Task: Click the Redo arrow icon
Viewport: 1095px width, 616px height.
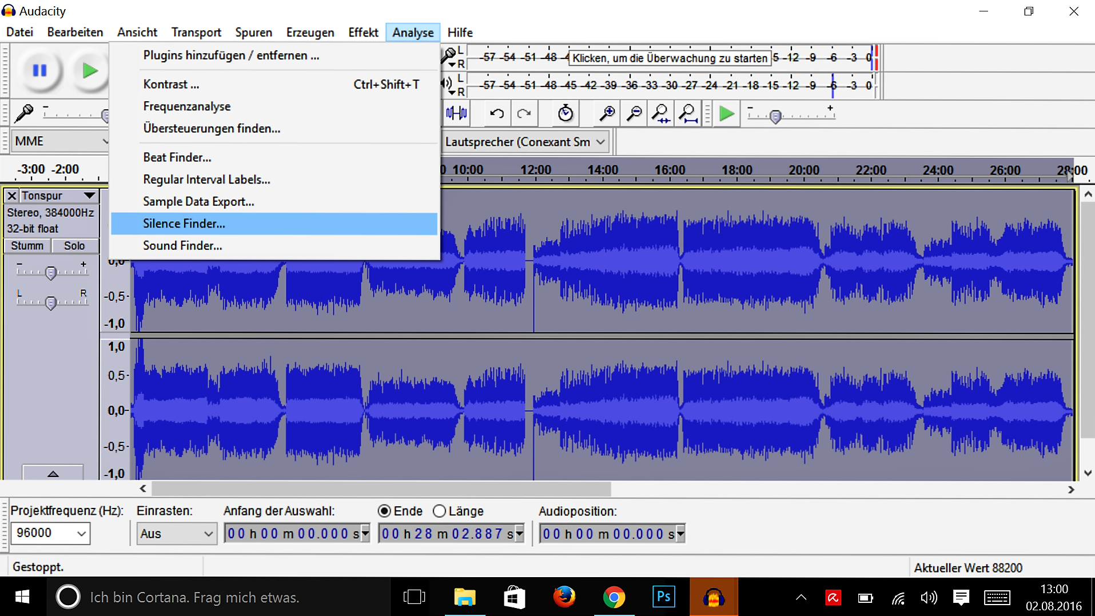Action: pos(524,114)
